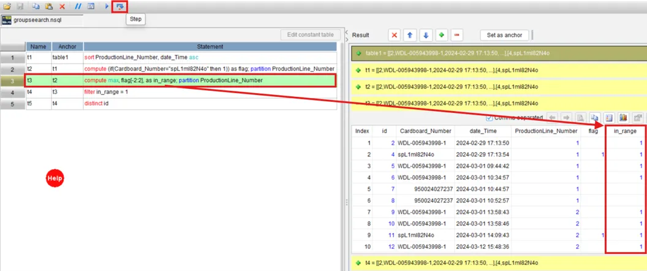
Task: Select row 5 distinct id statement
Action: [210, 104]
